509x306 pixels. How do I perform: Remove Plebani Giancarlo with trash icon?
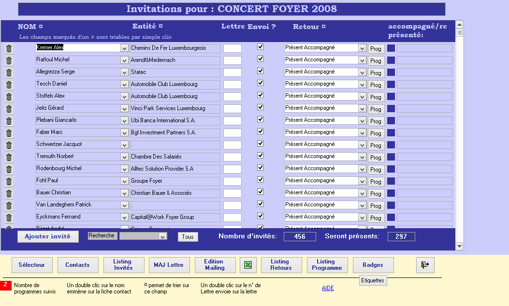(x=9, y=121)
